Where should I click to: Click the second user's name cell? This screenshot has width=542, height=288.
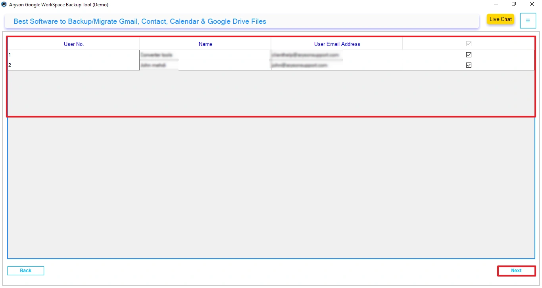click(159, 65)
